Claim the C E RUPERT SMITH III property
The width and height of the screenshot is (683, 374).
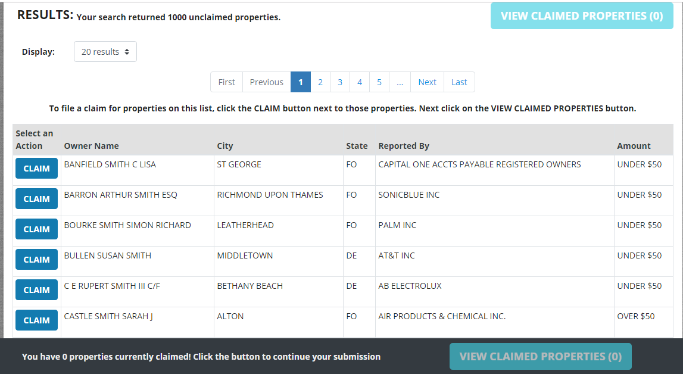pos(36,289)
